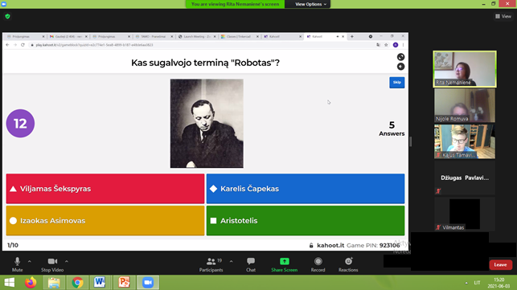Toggle the Mute microphone button
This screenshot has height=290, width=517.
(x=17, y=264)
